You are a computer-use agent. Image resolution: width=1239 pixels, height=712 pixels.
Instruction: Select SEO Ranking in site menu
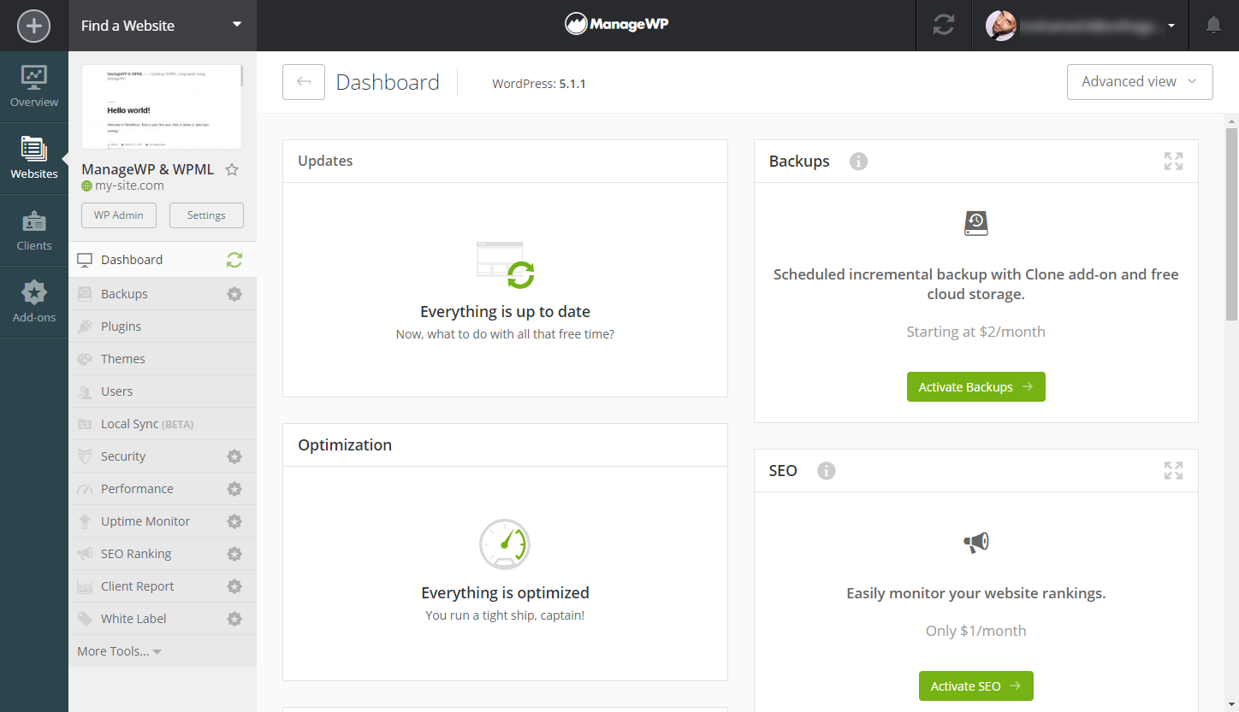pyautogui.click(x=163, y=554)
